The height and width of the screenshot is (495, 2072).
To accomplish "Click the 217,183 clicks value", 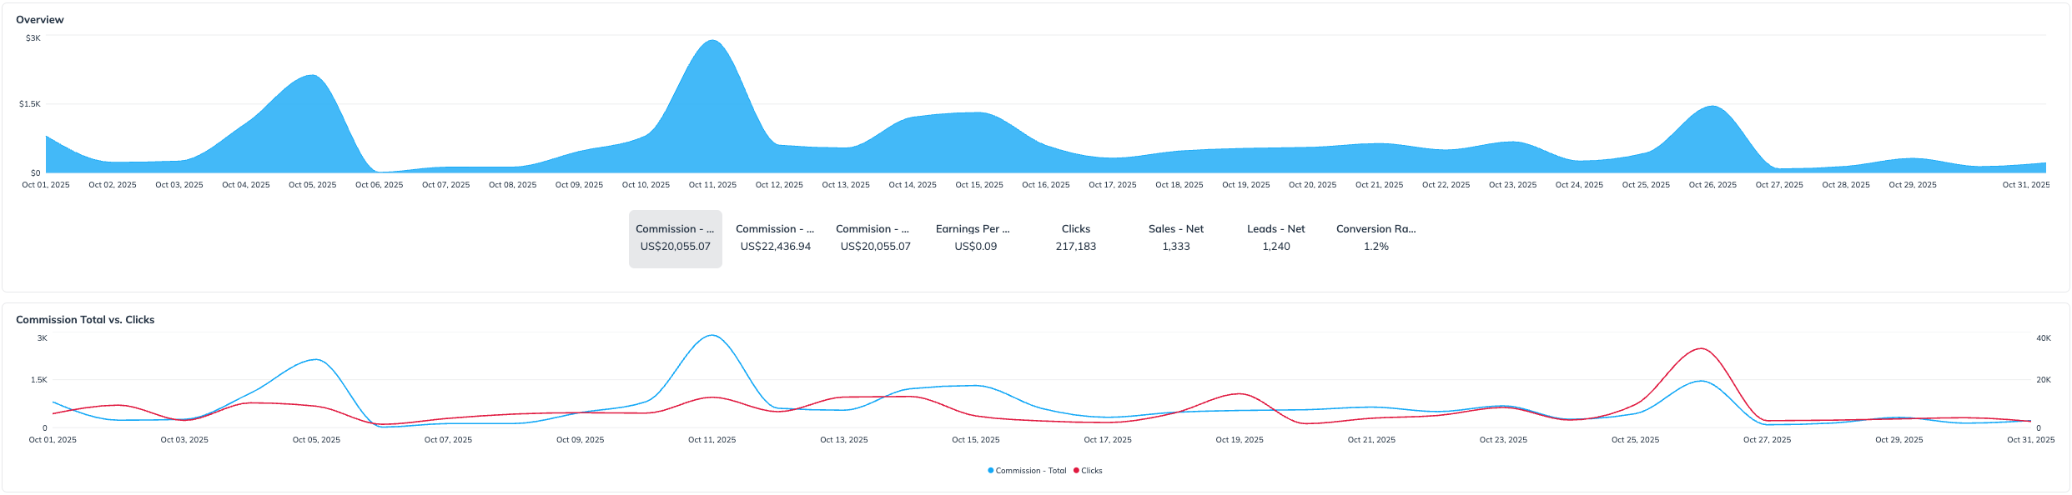I will coord(1076,247).
